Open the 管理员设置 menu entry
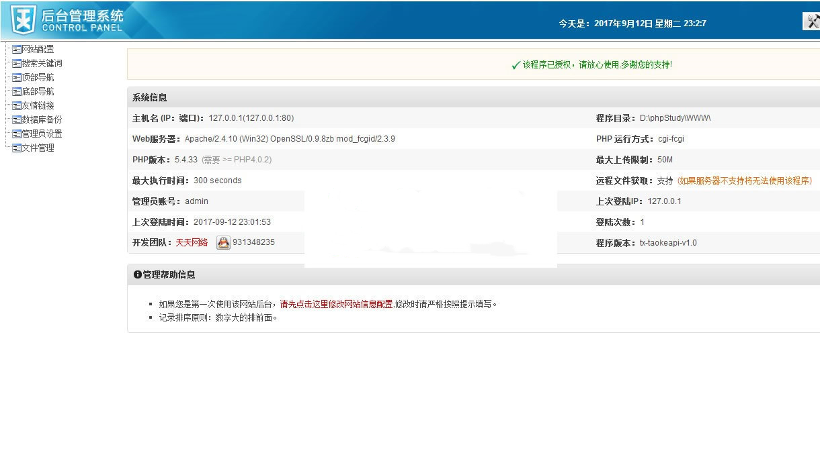Screen dimensions: 820x457 (x=42, y=134)
